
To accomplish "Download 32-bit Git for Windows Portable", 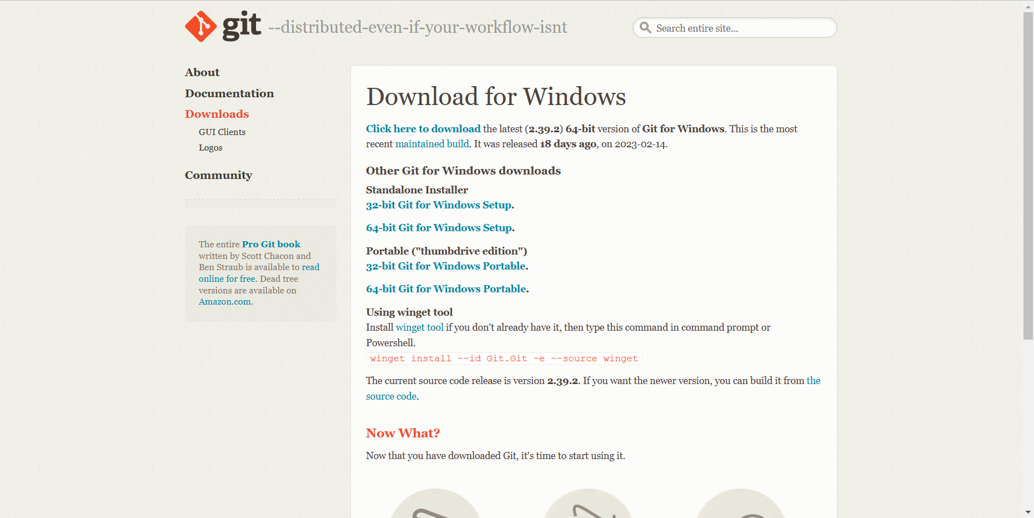I will (446, 266).
